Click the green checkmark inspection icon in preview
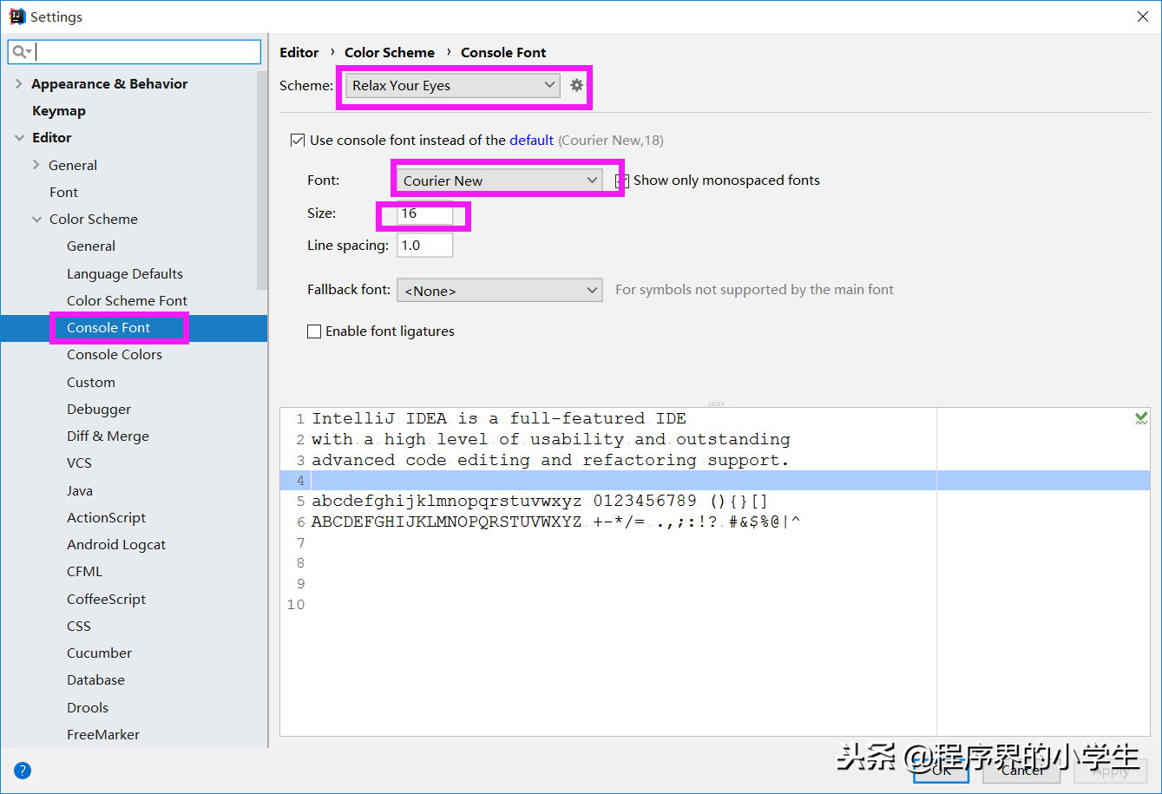The width and height of the screenshot is (1162, 794). click(x=1141, y=418)
